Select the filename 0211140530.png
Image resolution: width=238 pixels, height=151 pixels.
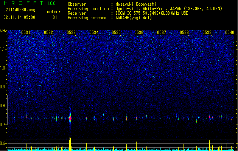click(x=19, y=10)
